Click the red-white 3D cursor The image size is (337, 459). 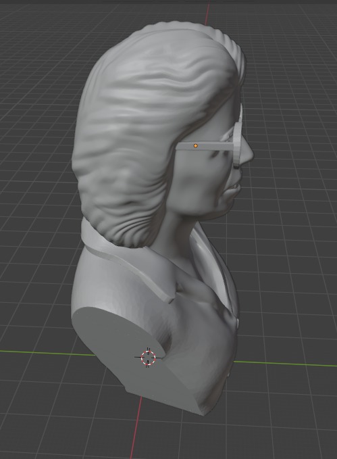(x=149, y=357)
